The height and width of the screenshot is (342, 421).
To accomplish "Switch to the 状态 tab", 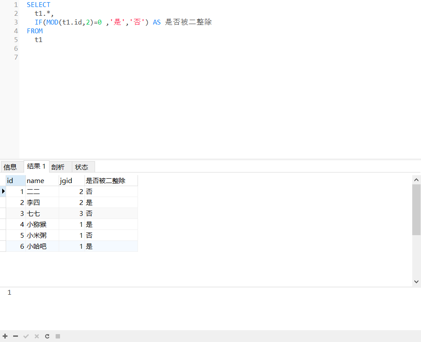I will tap(82, 167).
